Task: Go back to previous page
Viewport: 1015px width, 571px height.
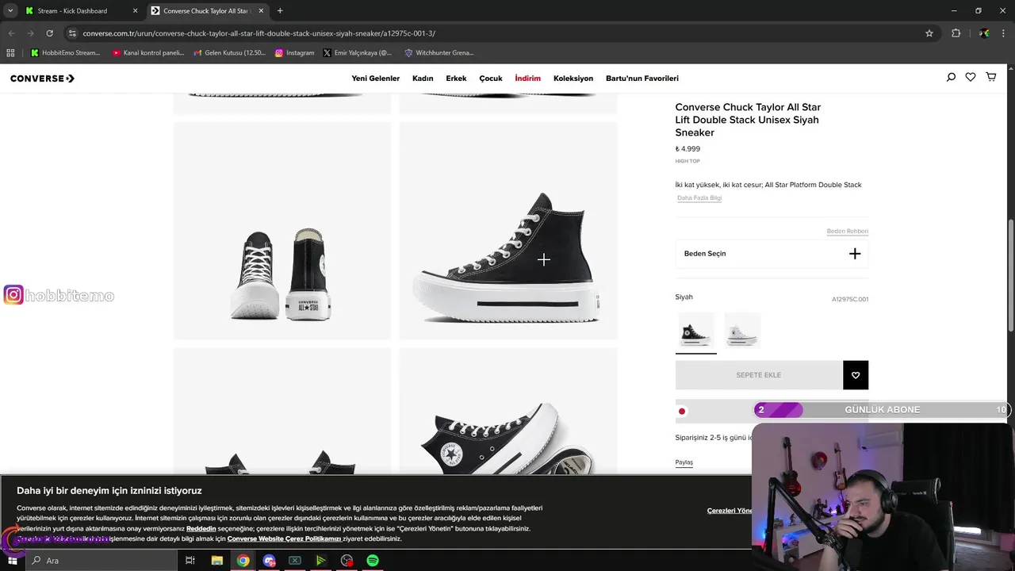Action: 12,33
